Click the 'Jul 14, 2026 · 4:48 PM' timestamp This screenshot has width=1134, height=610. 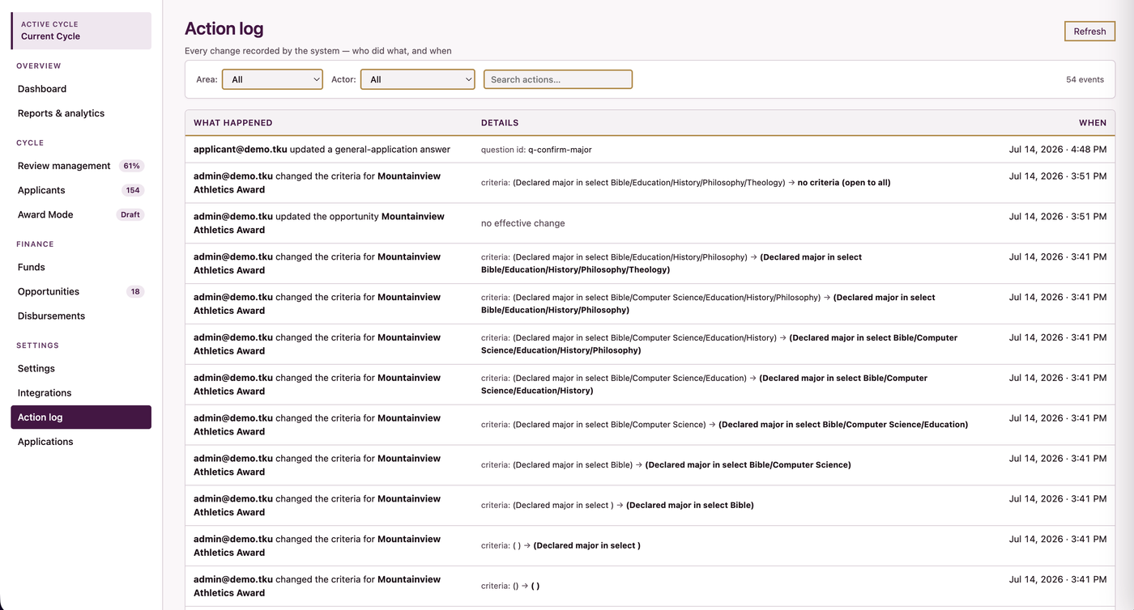[x=1058, y=150]
